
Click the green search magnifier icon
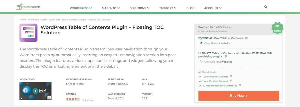pos(266,7)
